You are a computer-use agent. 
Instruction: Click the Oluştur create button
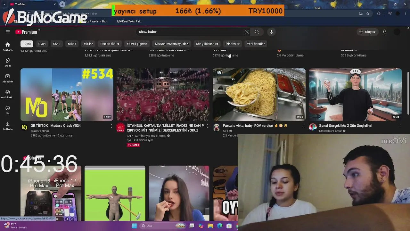click(367, 32)
